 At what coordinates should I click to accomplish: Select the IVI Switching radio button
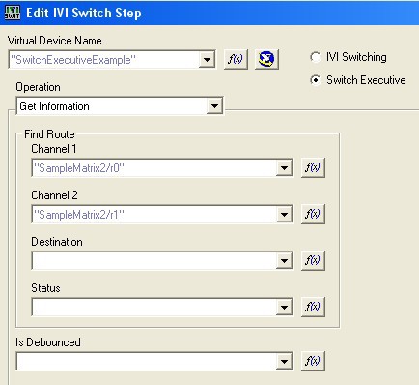click(x=316, y=57)
